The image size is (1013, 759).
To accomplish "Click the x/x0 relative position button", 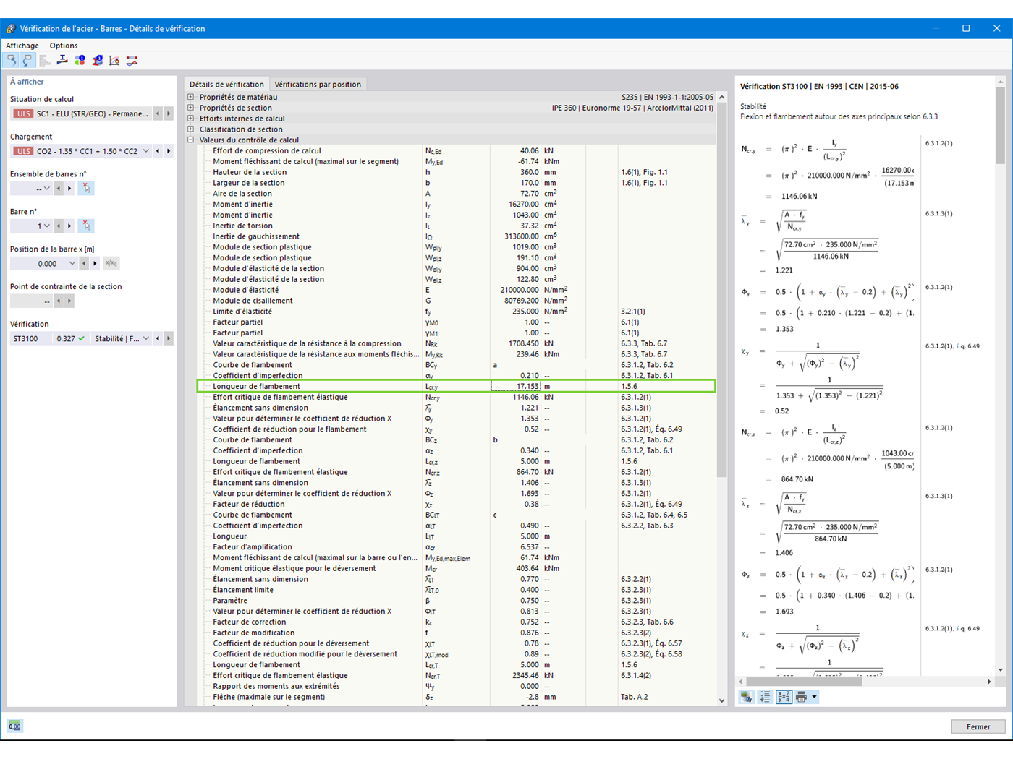I will tap(111, 264).
